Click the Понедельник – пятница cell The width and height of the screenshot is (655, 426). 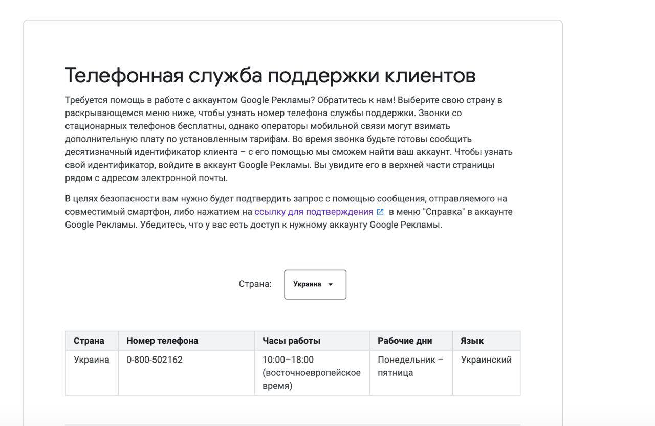point(410,366)
